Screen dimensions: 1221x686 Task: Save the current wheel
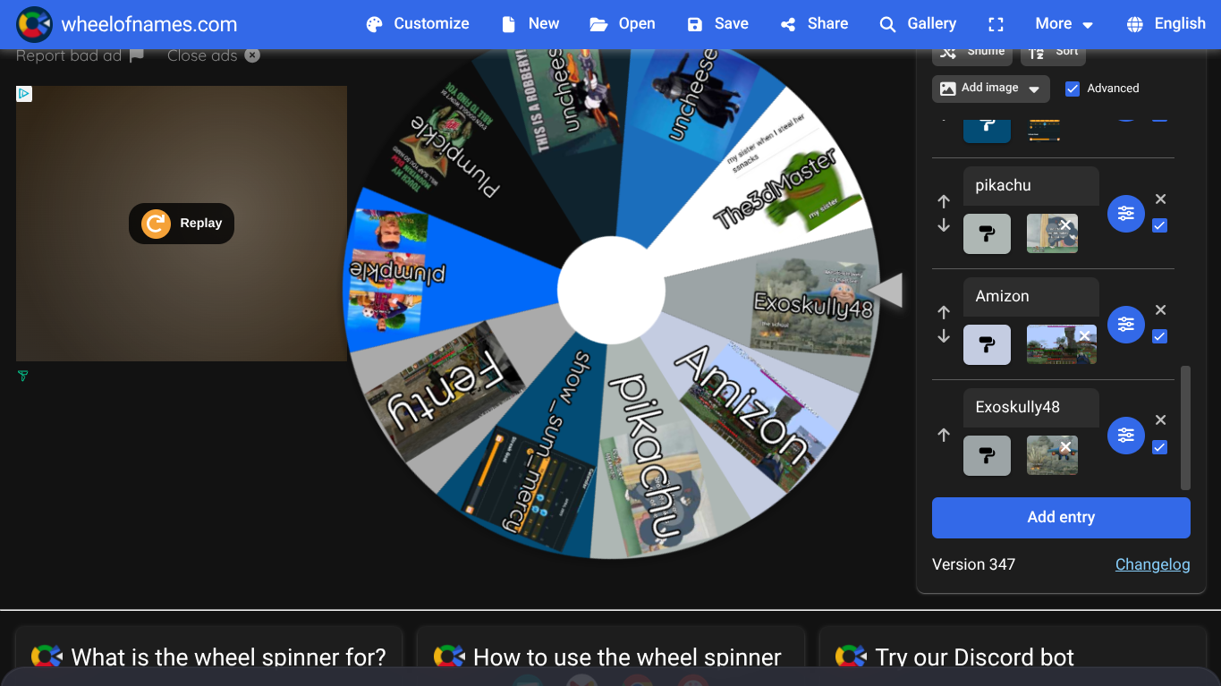click(x=717, y=24)
